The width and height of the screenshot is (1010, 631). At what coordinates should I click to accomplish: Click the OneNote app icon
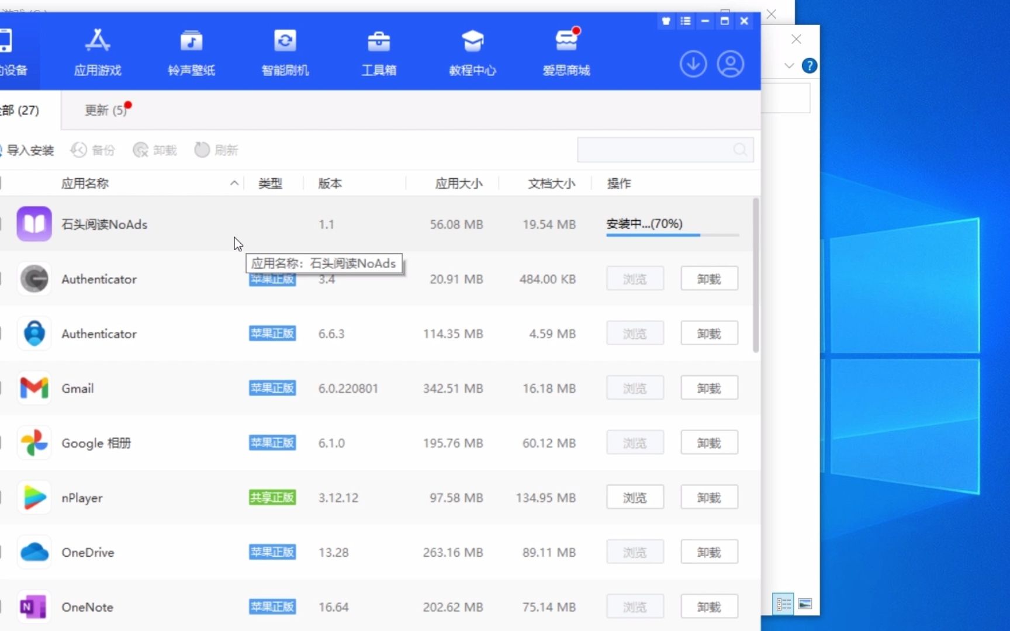tap(34, 606)
